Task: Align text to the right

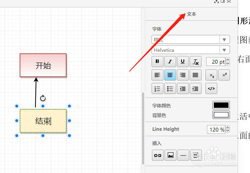Action: [x=183, y=75]
